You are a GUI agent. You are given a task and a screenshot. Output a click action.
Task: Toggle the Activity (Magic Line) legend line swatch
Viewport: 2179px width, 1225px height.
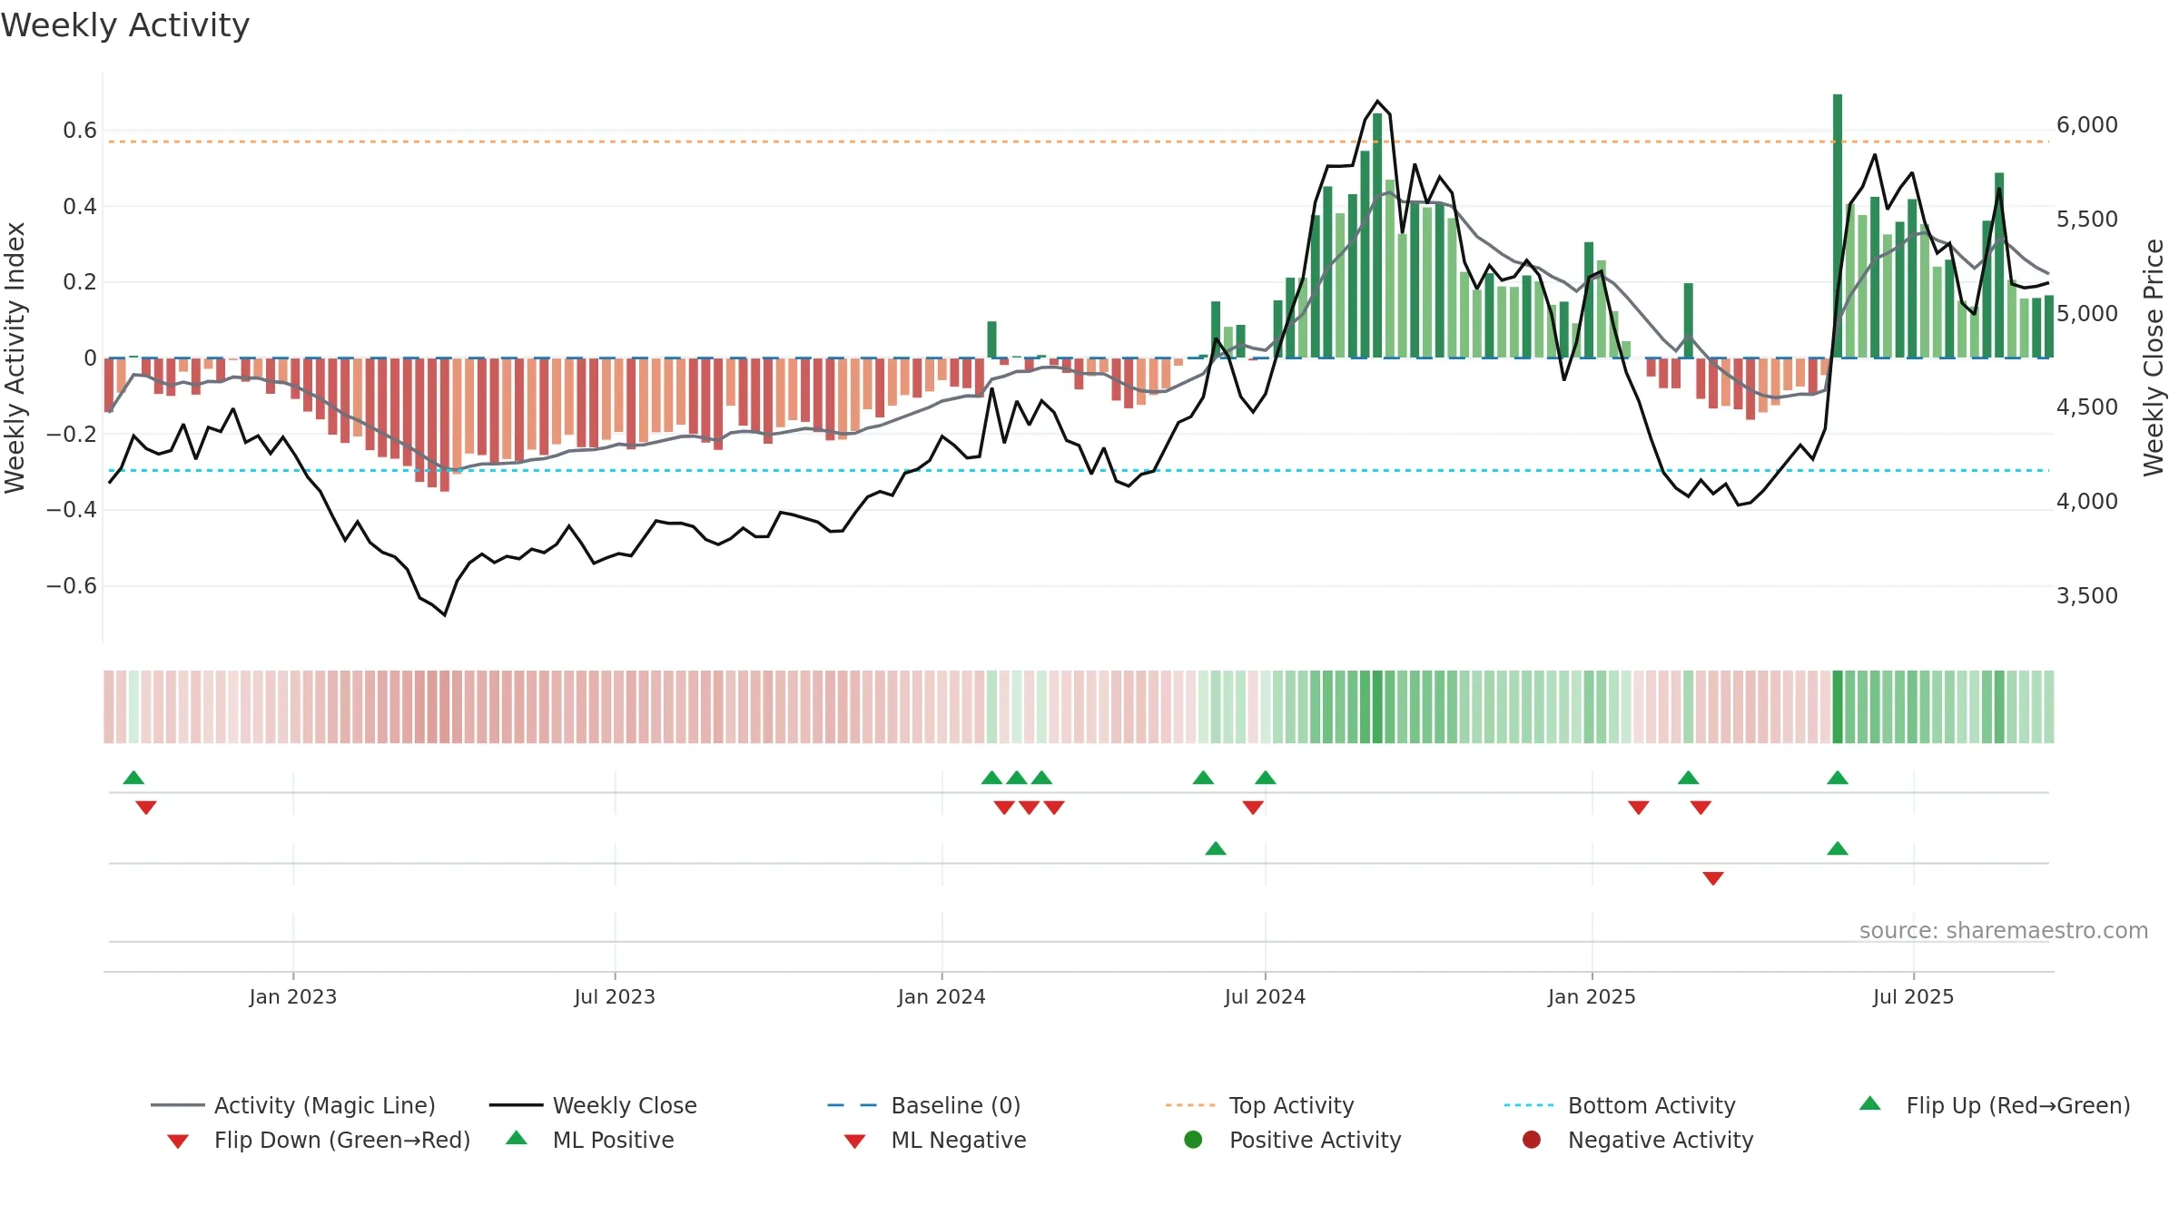point(178,1105)
